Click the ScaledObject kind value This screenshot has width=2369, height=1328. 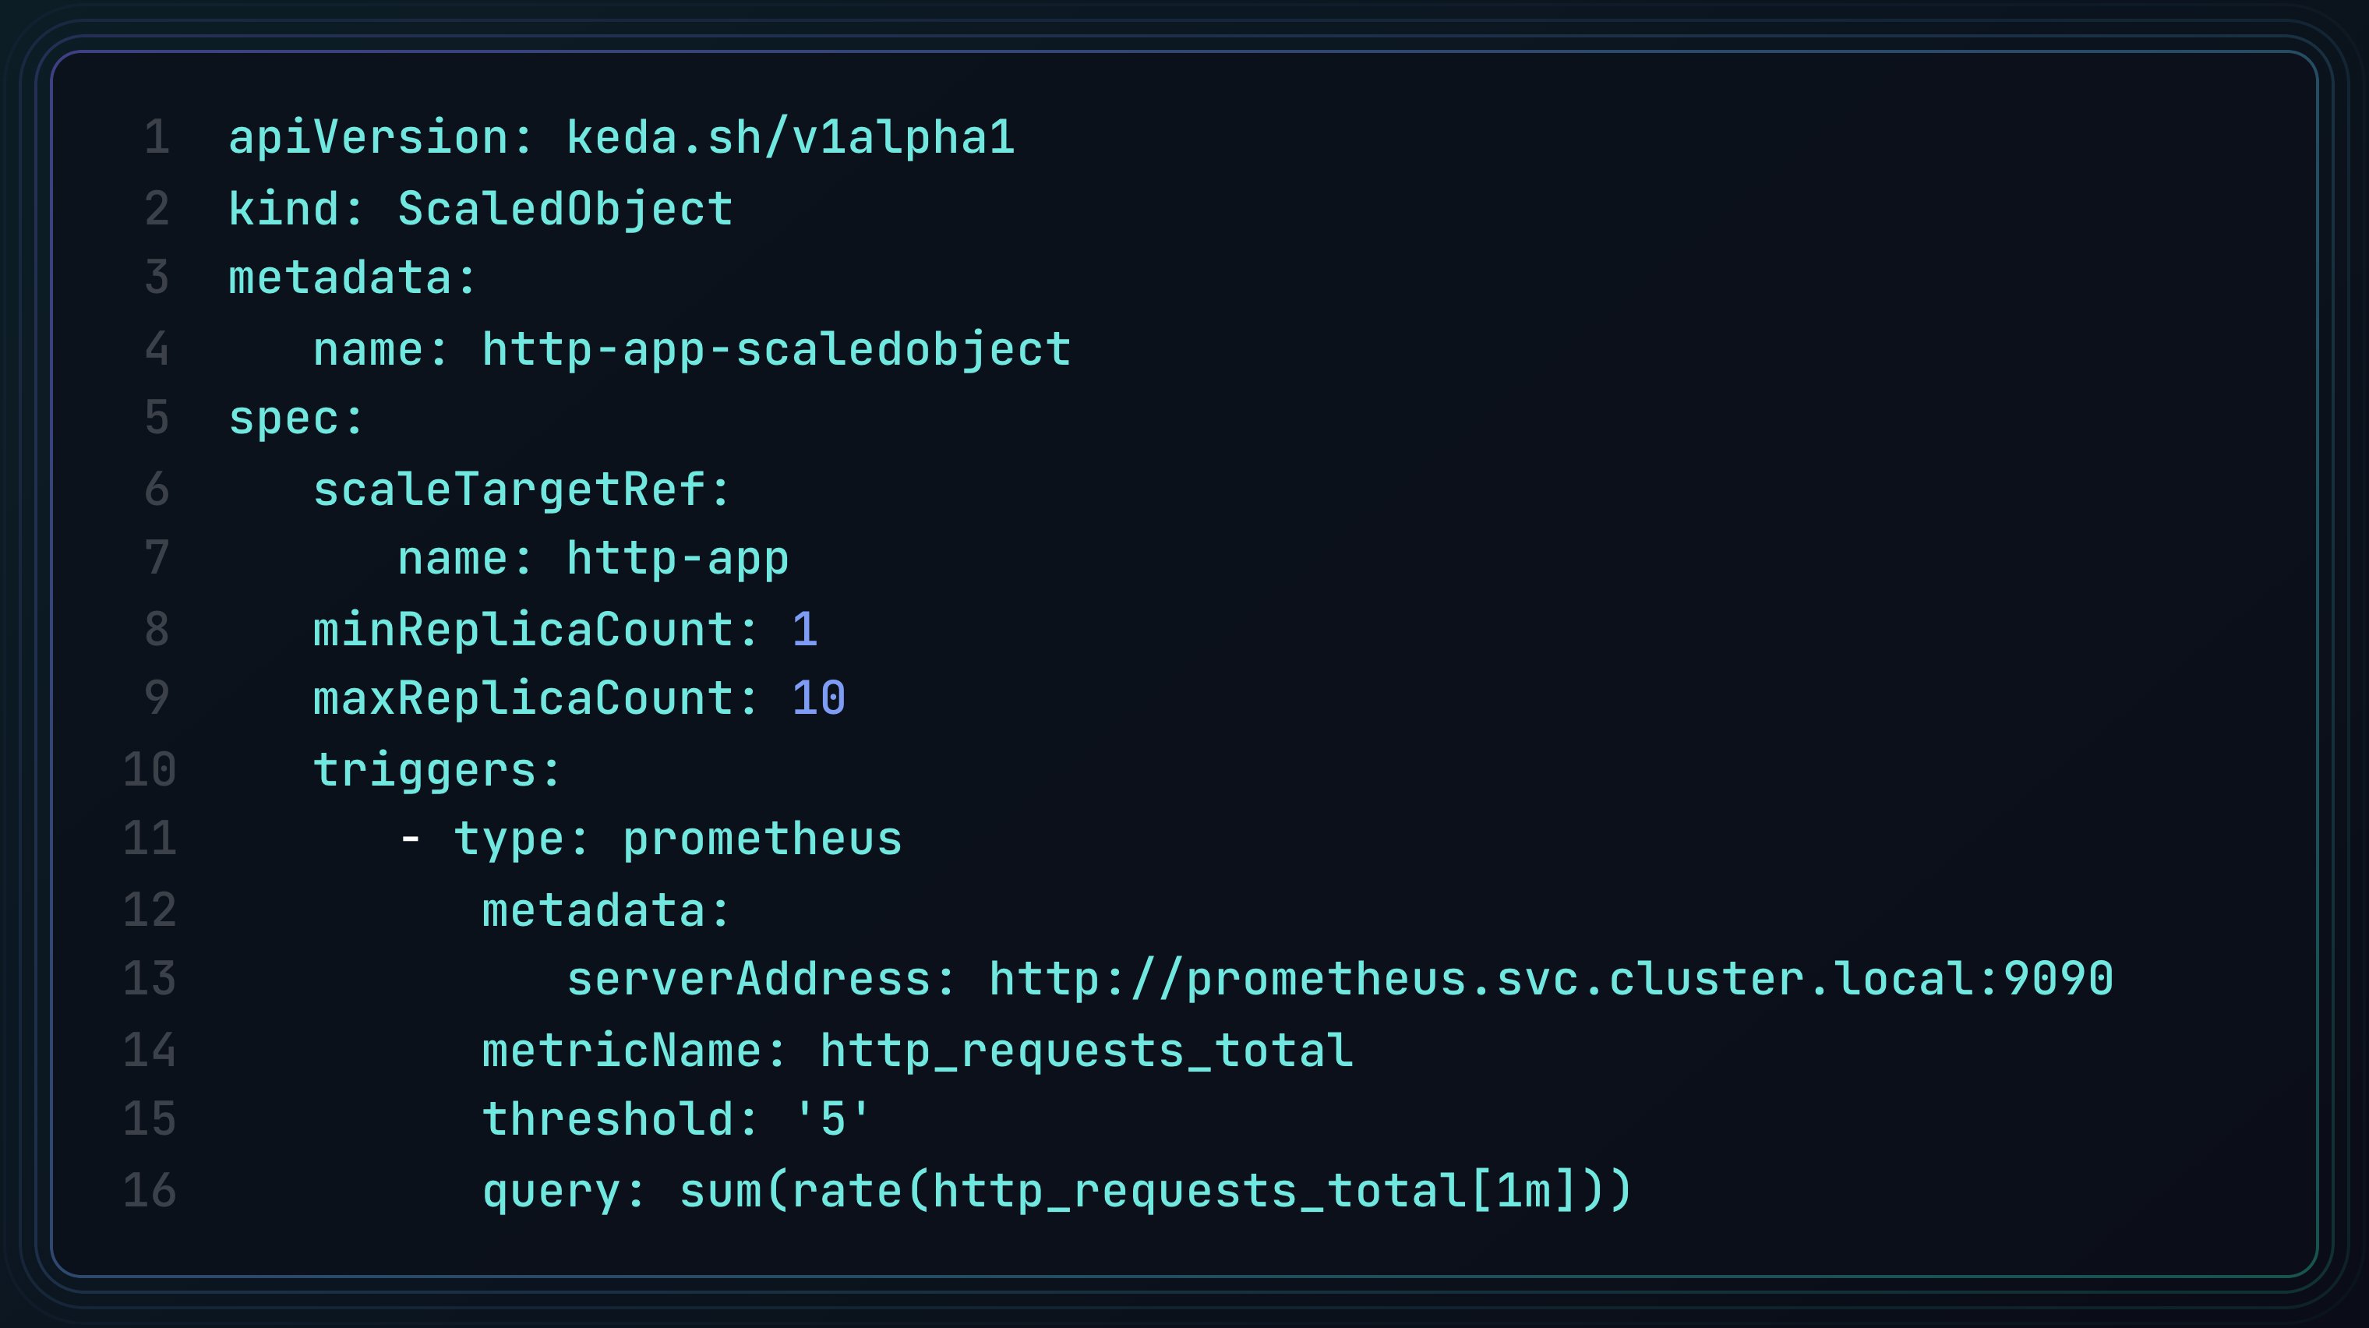565,209
